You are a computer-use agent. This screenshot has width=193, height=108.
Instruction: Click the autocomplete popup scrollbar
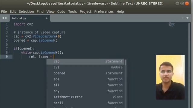point(125,62)
